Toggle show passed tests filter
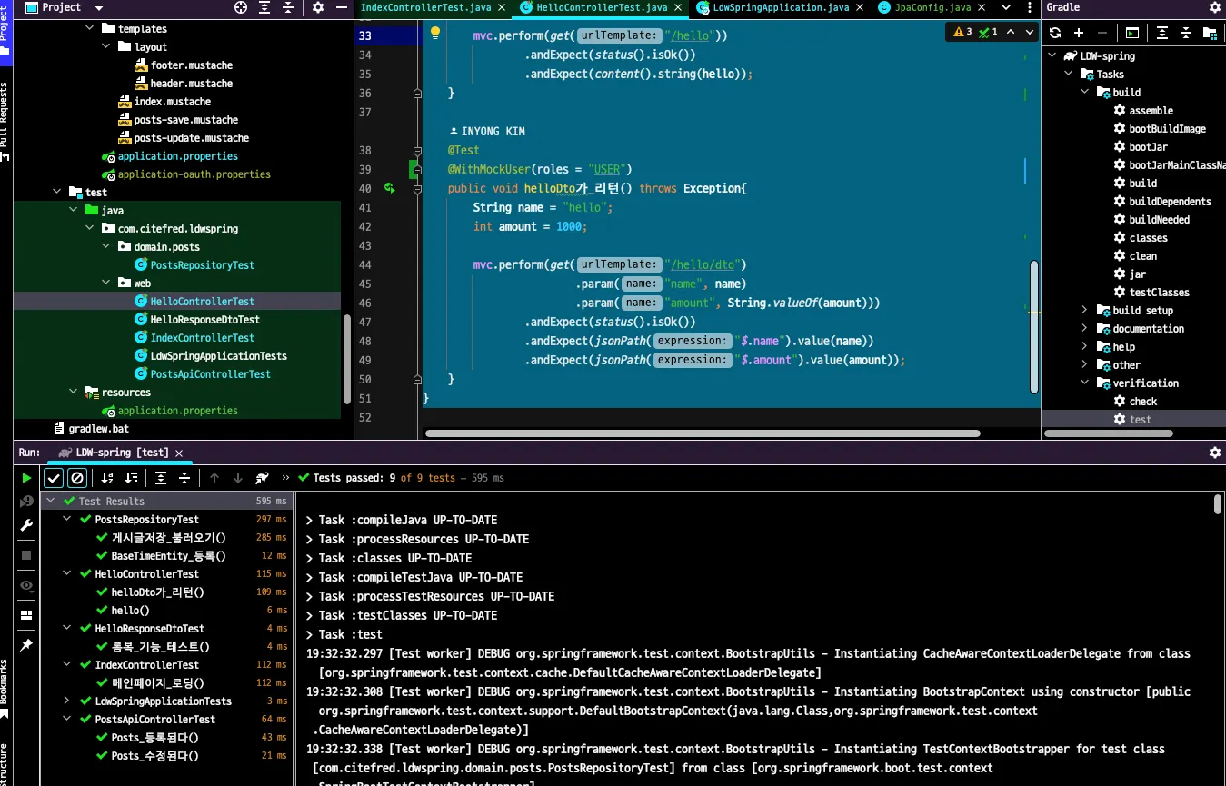1226x786 pixels. (x=54, y=478)
